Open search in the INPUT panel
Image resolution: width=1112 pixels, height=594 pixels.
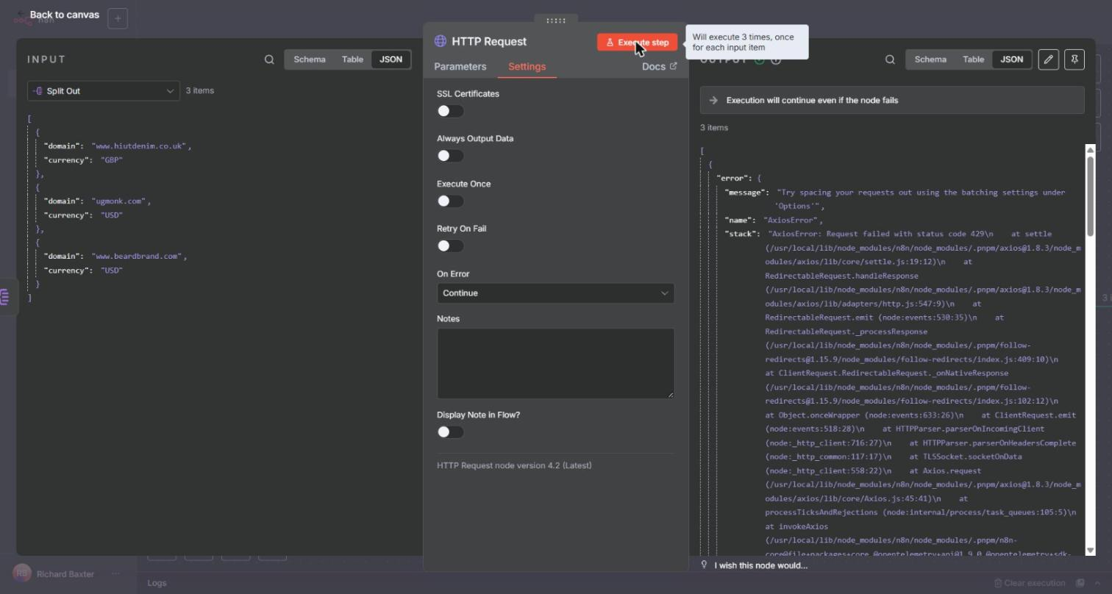(269, 60)
